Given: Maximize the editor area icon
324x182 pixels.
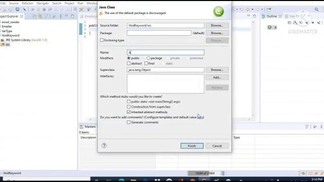Looking at the screenshot, I should (254, 16).
